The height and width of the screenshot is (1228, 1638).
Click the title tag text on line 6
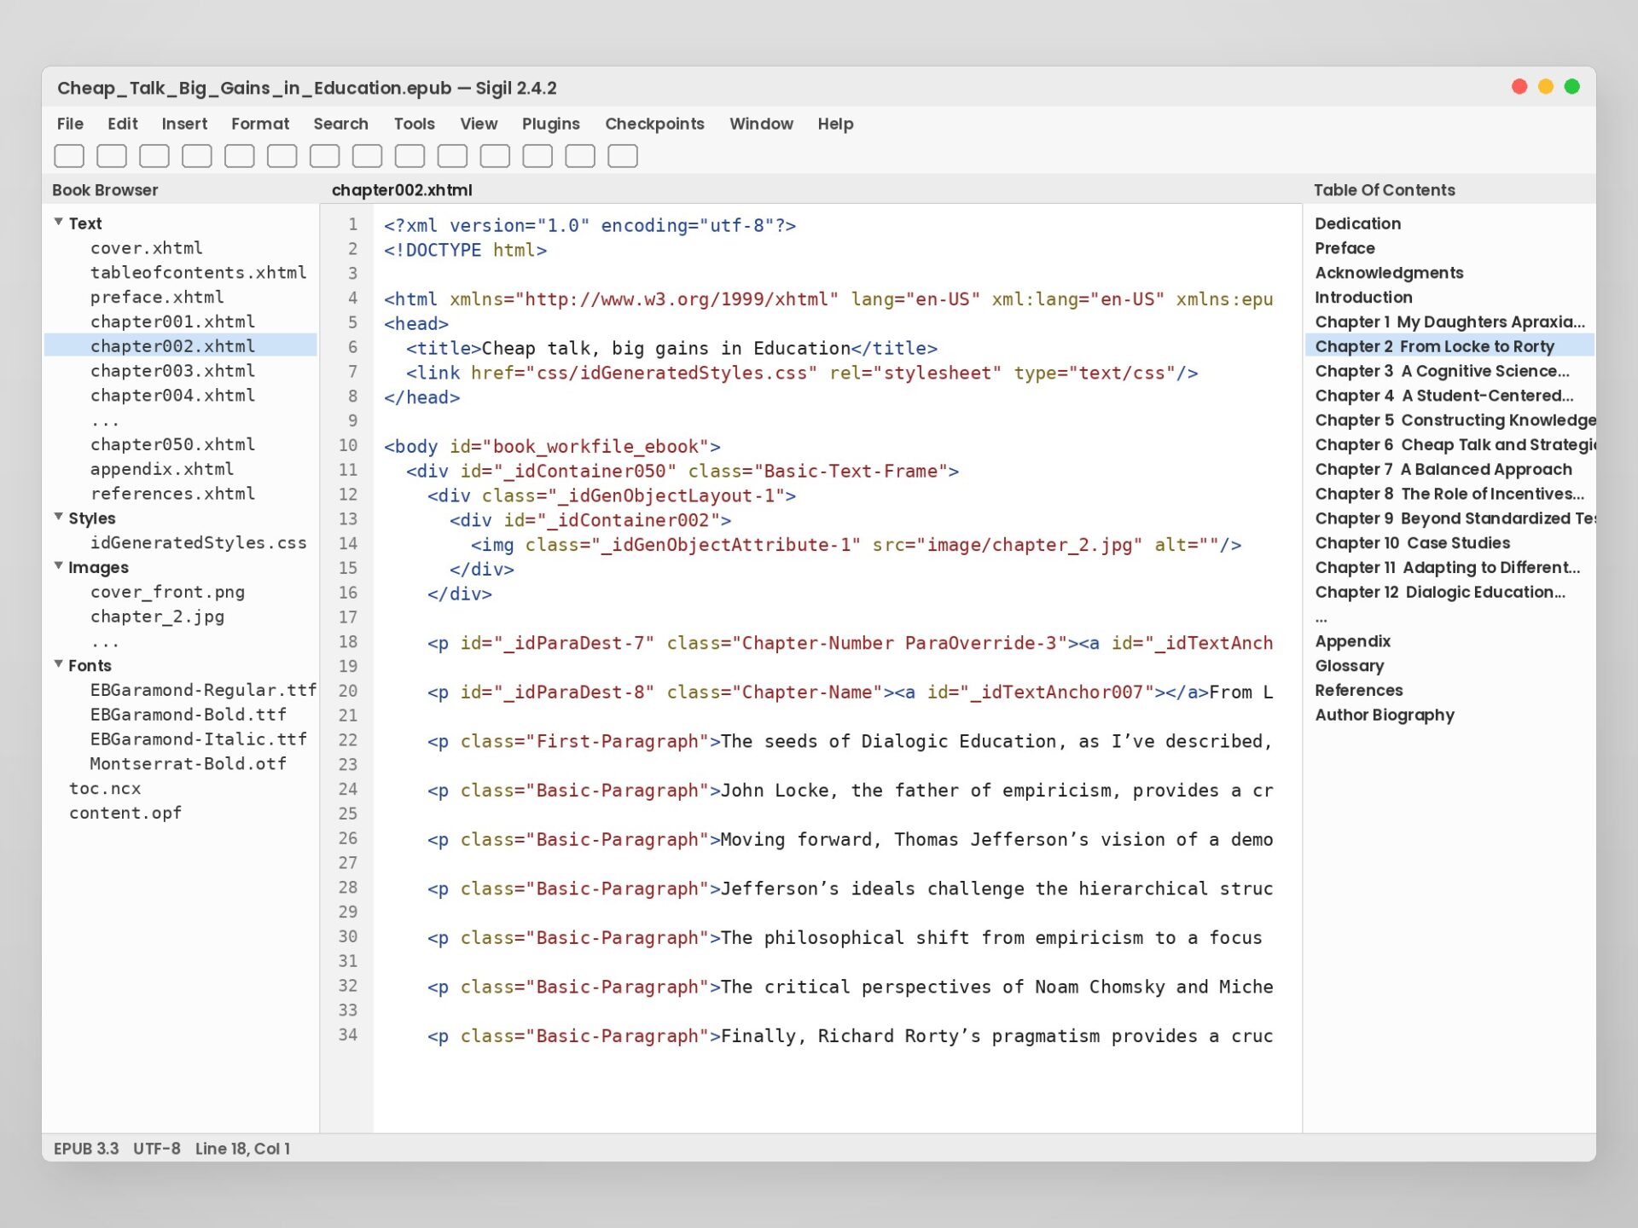[666, 349]
